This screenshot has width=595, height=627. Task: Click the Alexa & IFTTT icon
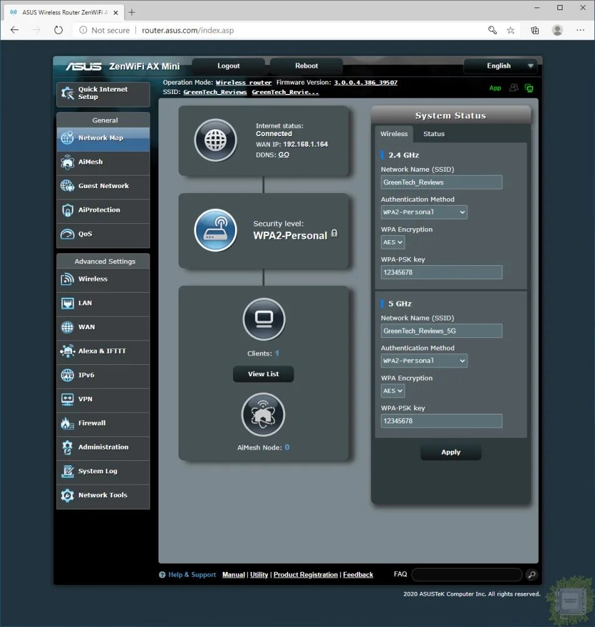click(x=67, y=352)
